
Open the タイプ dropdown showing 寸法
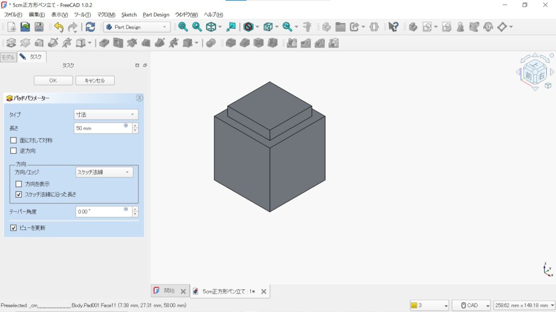click(x=106, y=114)
